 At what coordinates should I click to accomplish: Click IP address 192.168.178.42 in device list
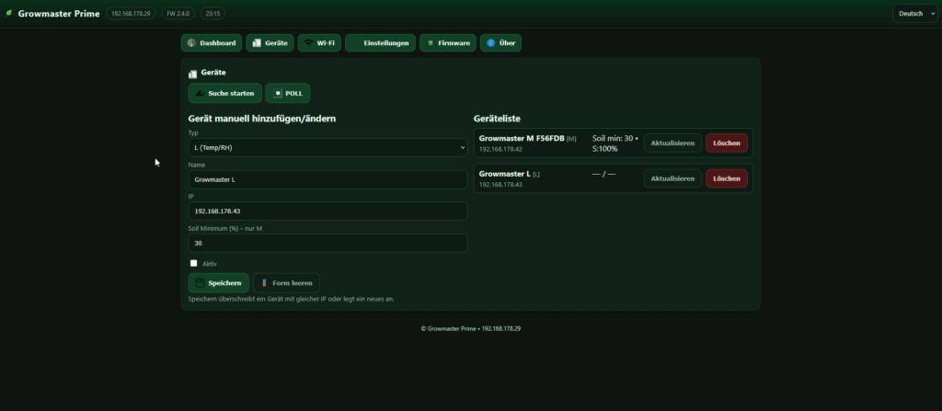pyautogui.click(x=500, y=149)
